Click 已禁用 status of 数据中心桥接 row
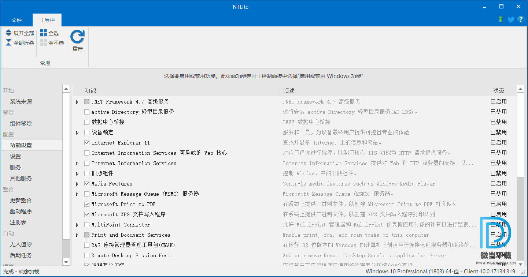Viewport: 528px width, 277px height. [x=499, y=122]
